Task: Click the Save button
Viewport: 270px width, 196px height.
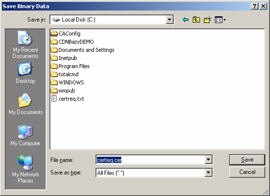Action: click(247, 160)
